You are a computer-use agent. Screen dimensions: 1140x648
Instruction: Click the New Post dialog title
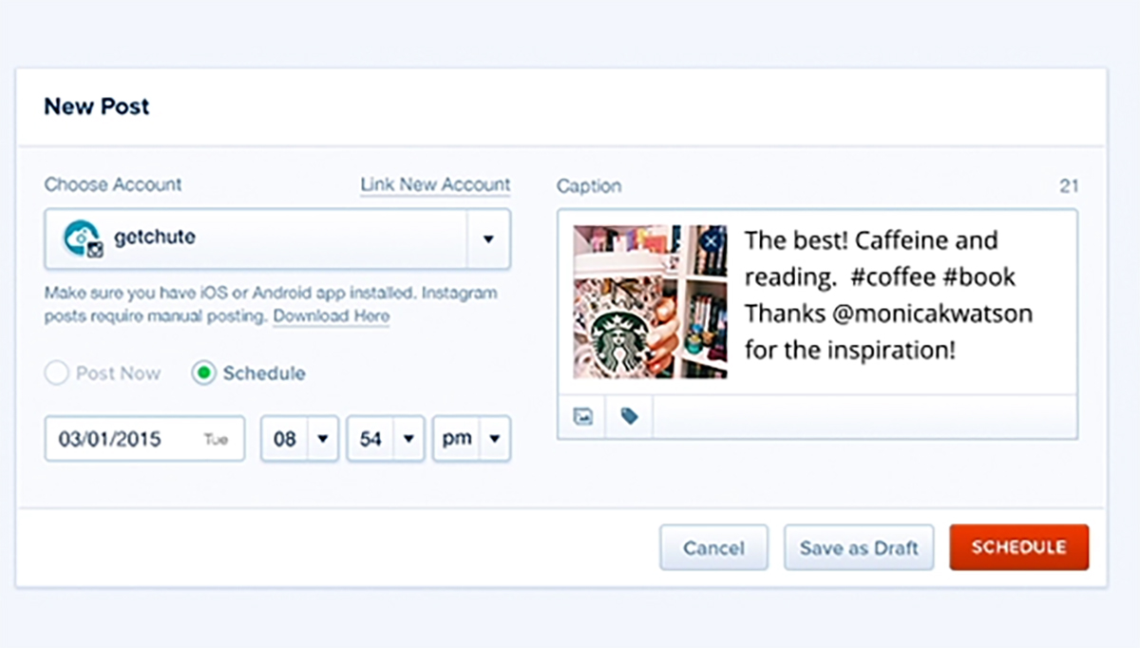pos(97,106)
